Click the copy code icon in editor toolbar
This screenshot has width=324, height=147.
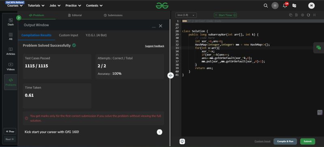290,15
